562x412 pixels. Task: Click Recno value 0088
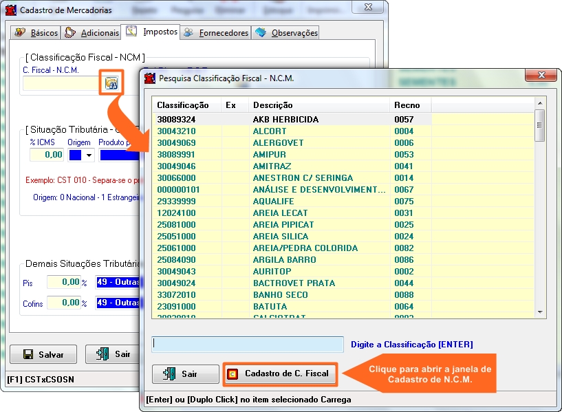coord(404,295)
